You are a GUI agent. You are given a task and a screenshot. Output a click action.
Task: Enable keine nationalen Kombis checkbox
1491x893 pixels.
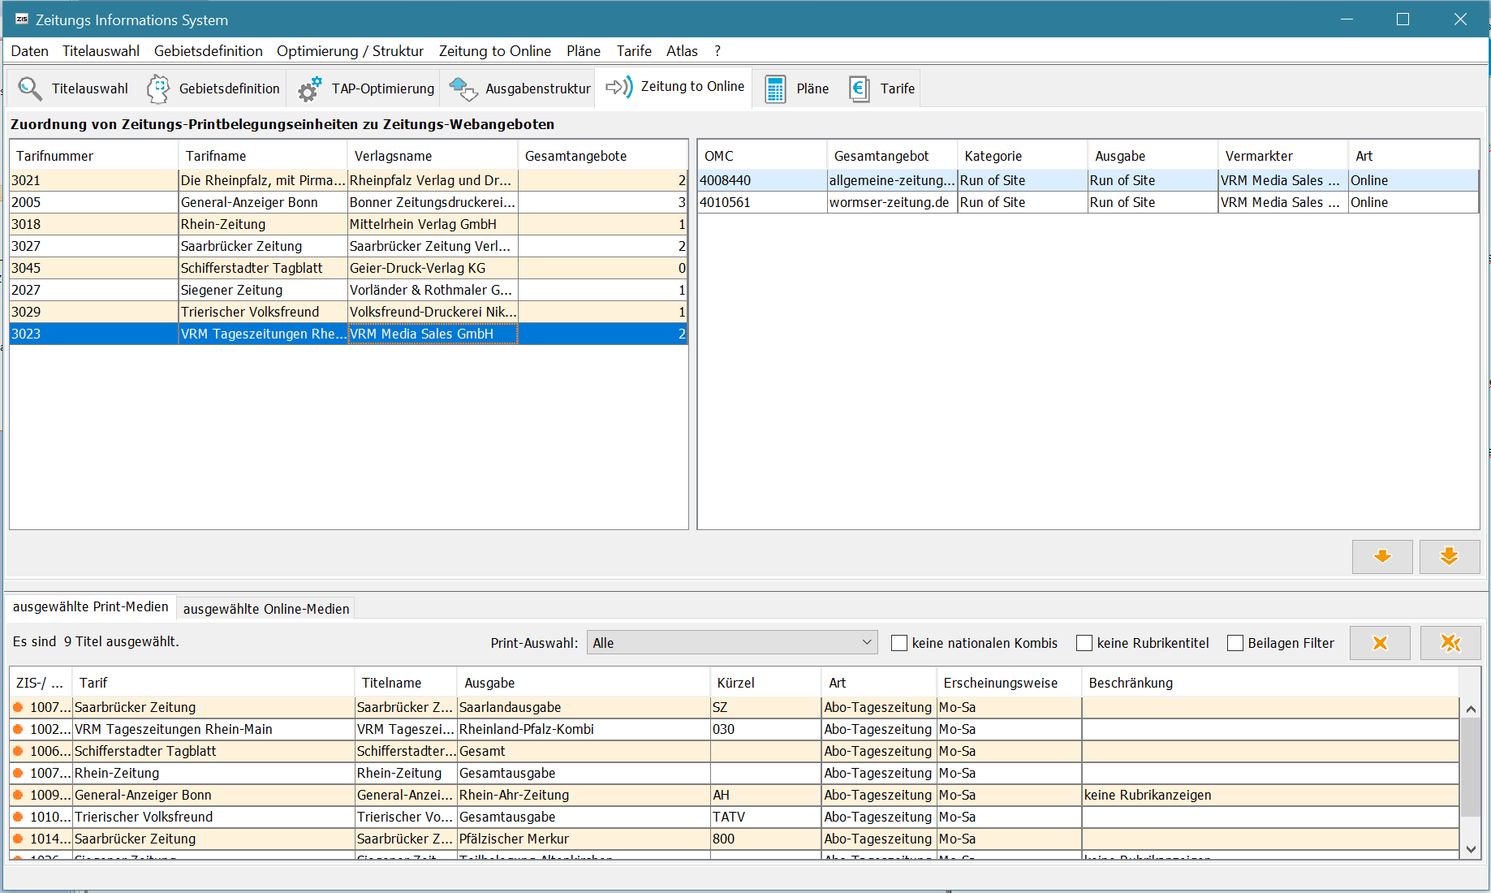[899, 643]
